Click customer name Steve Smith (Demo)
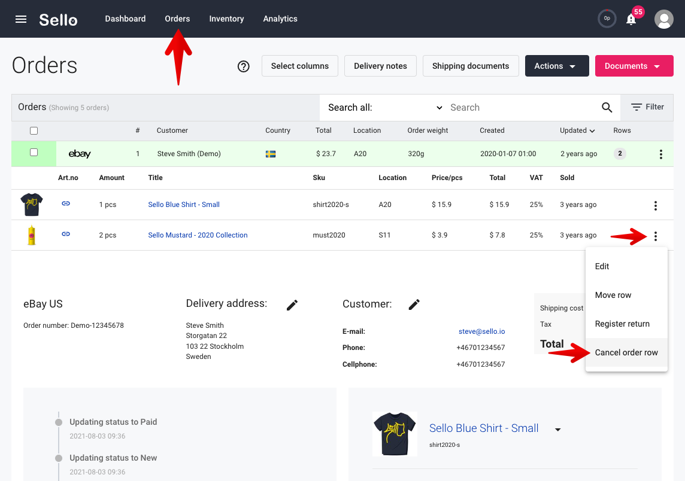The width and height of the screenshot is (685, 481). pos(189,154)
